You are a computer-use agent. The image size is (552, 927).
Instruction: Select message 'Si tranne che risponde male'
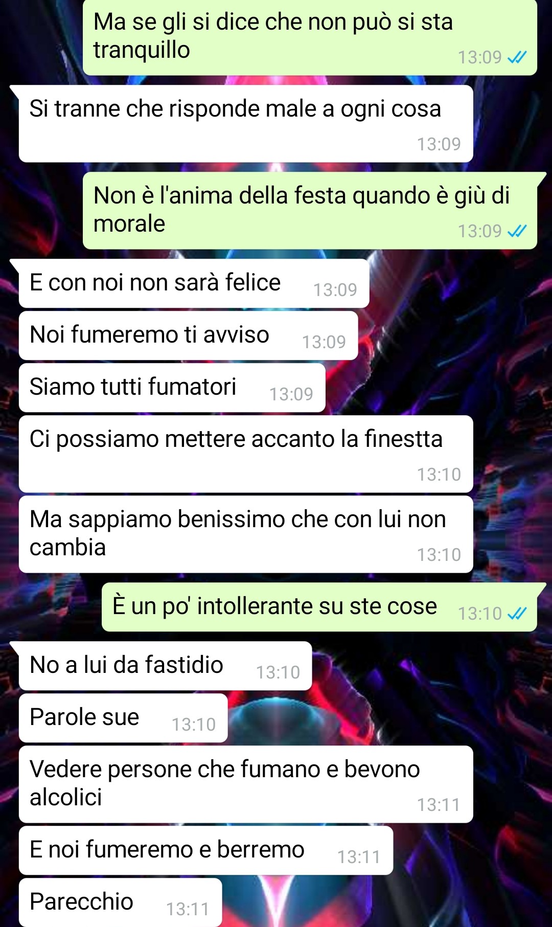(x=246, y=124)
